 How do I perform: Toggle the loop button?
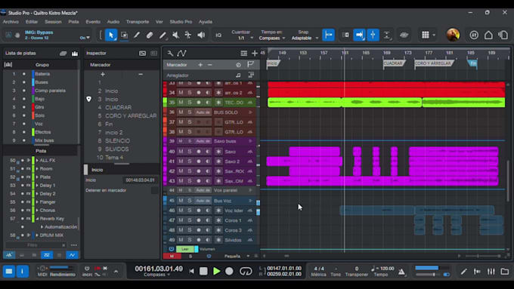click(246, 271)
